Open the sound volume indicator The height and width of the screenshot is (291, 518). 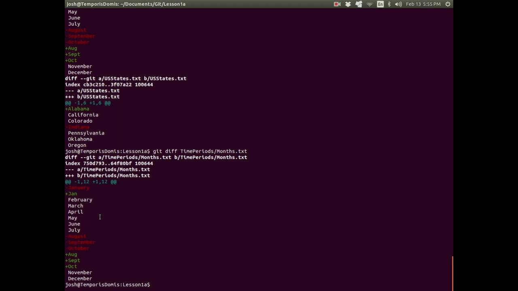[398, 4]
